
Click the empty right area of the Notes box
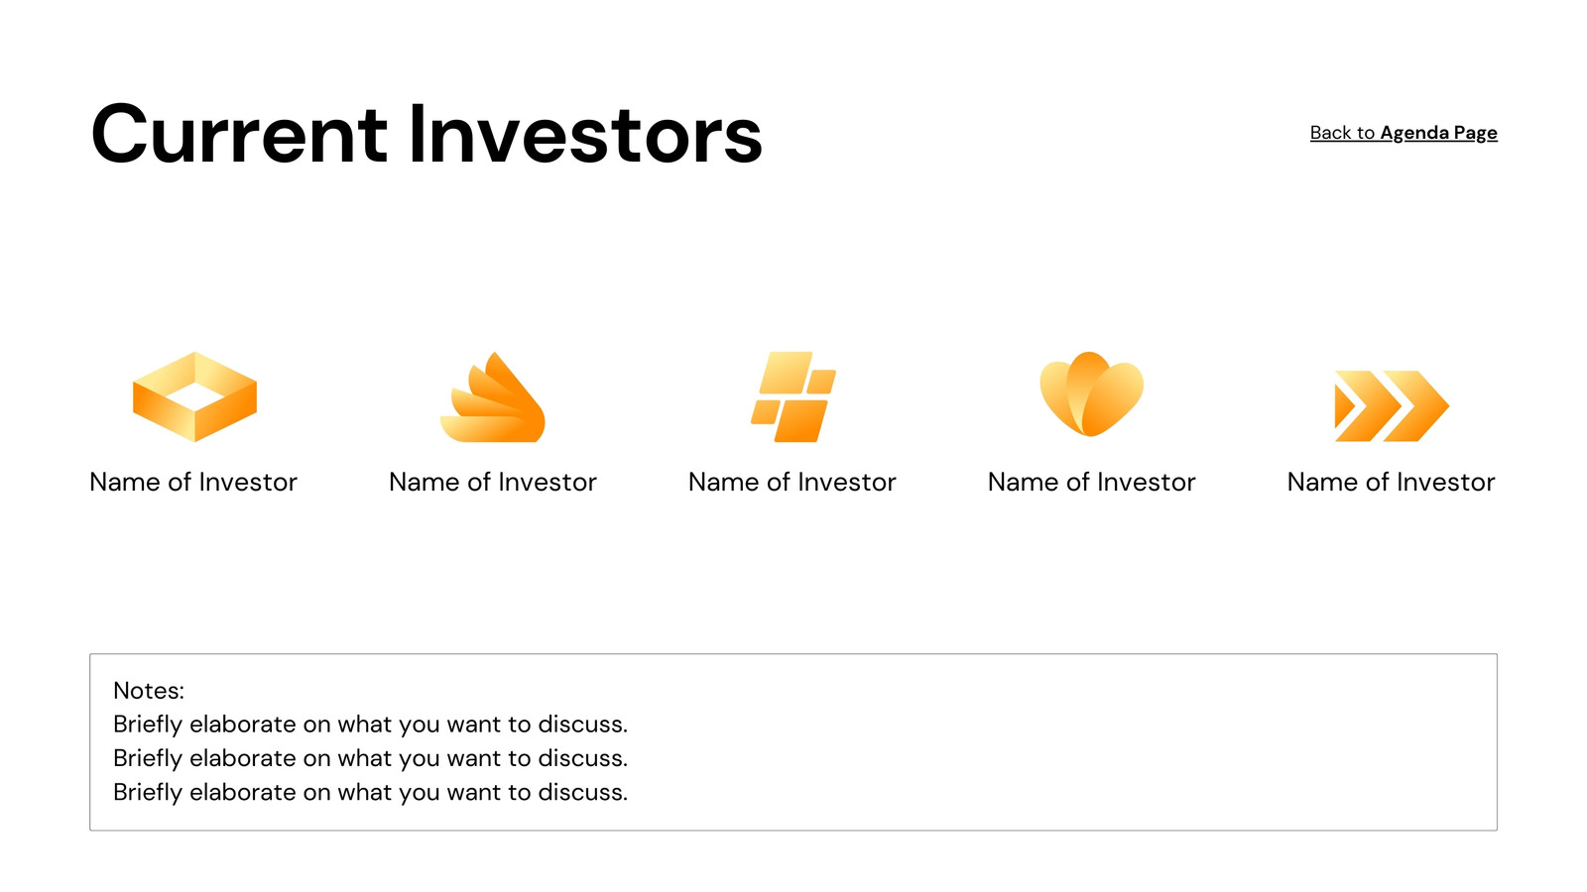pos(1091,742)
